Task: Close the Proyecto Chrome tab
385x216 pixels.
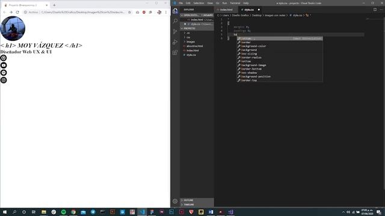Action: [x=47, y=5]
